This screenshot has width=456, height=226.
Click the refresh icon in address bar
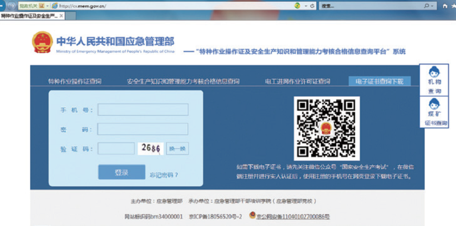(312, 6)
